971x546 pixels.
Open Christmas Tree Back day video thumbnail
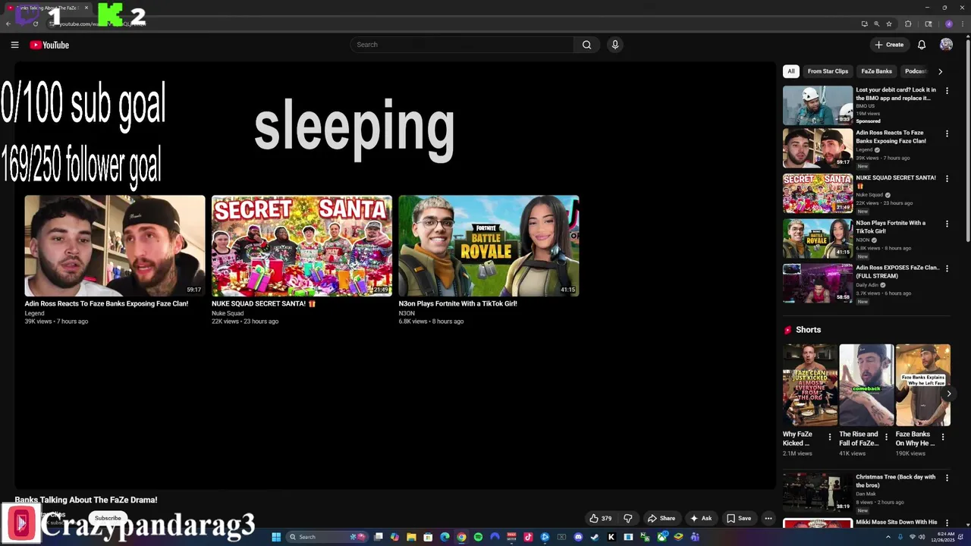818,492
